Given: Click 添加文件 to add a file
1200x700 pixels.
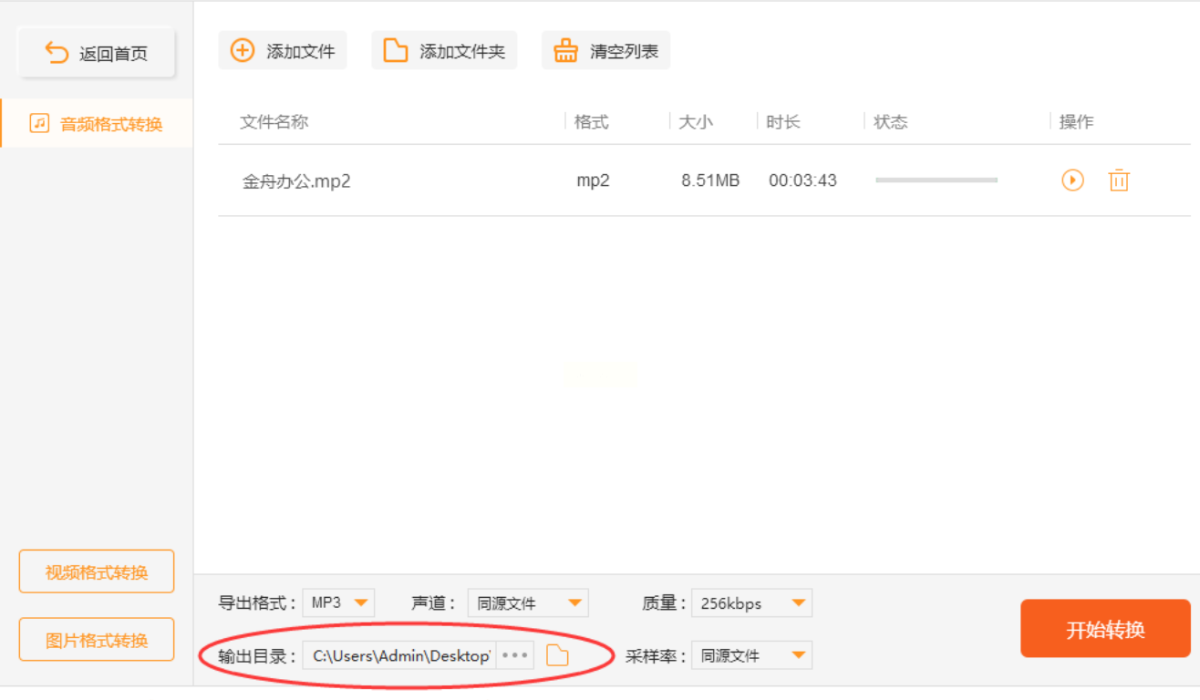Looking at the screenshot, I should pyautogui.click(x=283, y=50).
